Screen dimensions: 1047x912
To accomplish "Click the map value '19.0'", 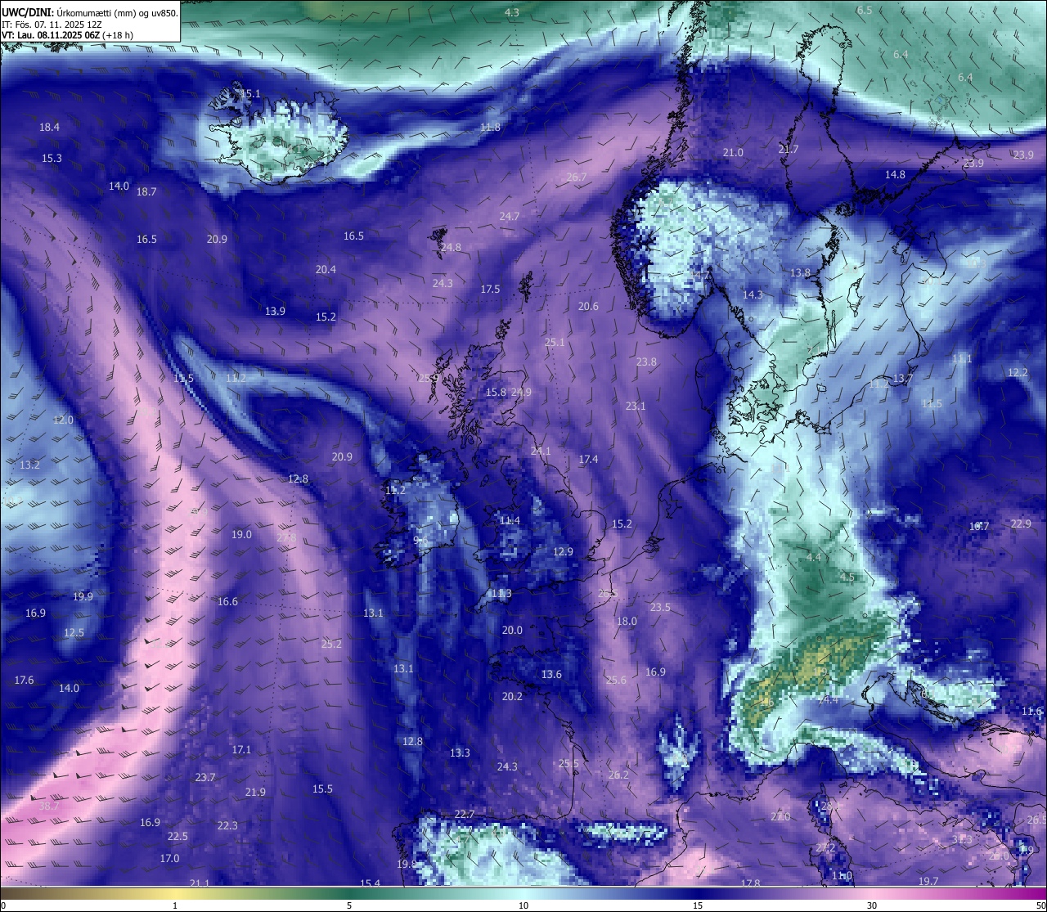I will (241, 534).
